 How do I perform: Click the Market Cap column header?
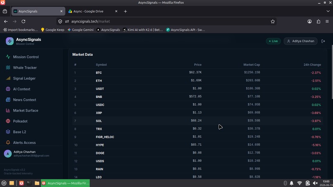pyautogui.click(x=252, y=64)
